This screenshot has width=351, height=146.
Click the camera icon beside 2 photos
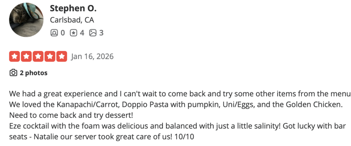point(13,73)
